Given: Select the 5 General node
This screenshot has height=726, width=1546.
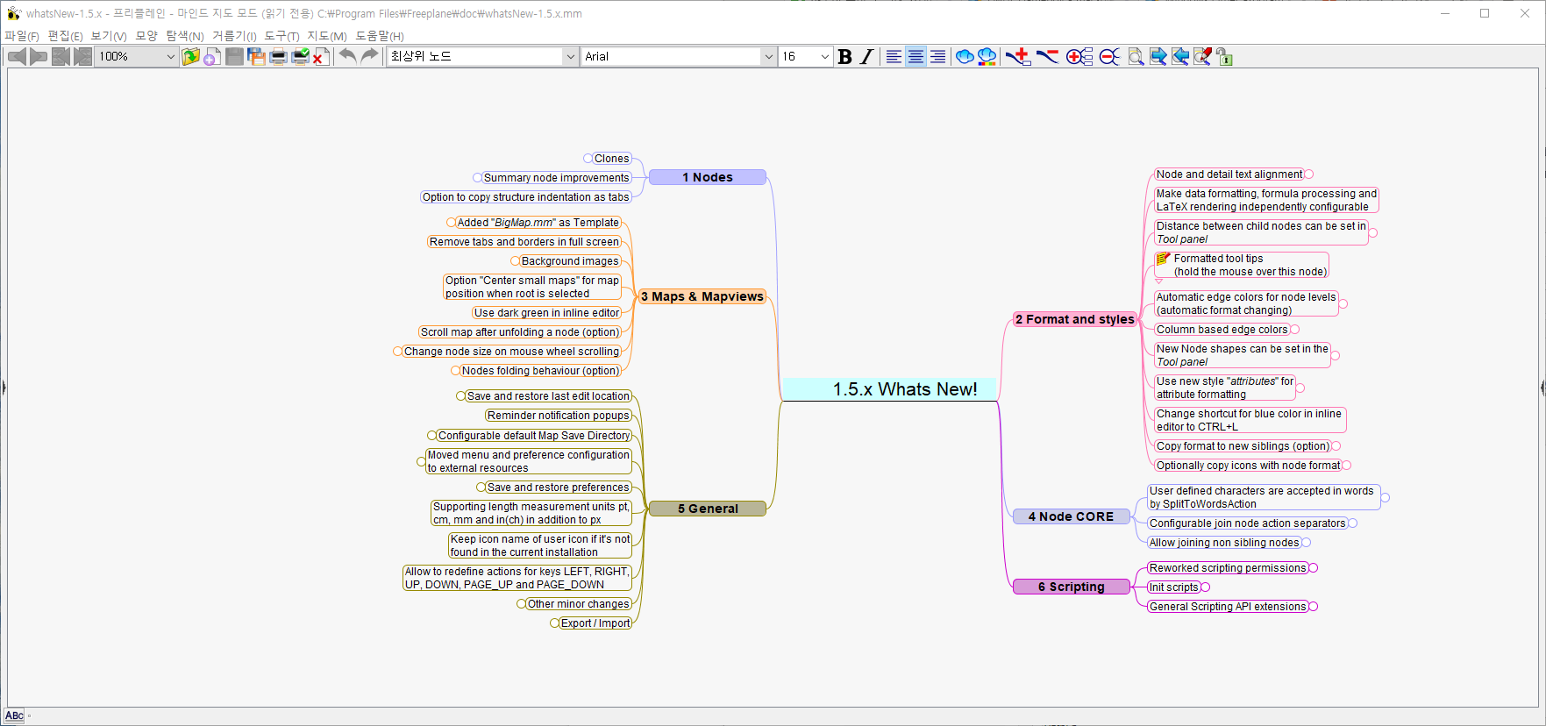Looking at the screenshot, I should [708, 509].
